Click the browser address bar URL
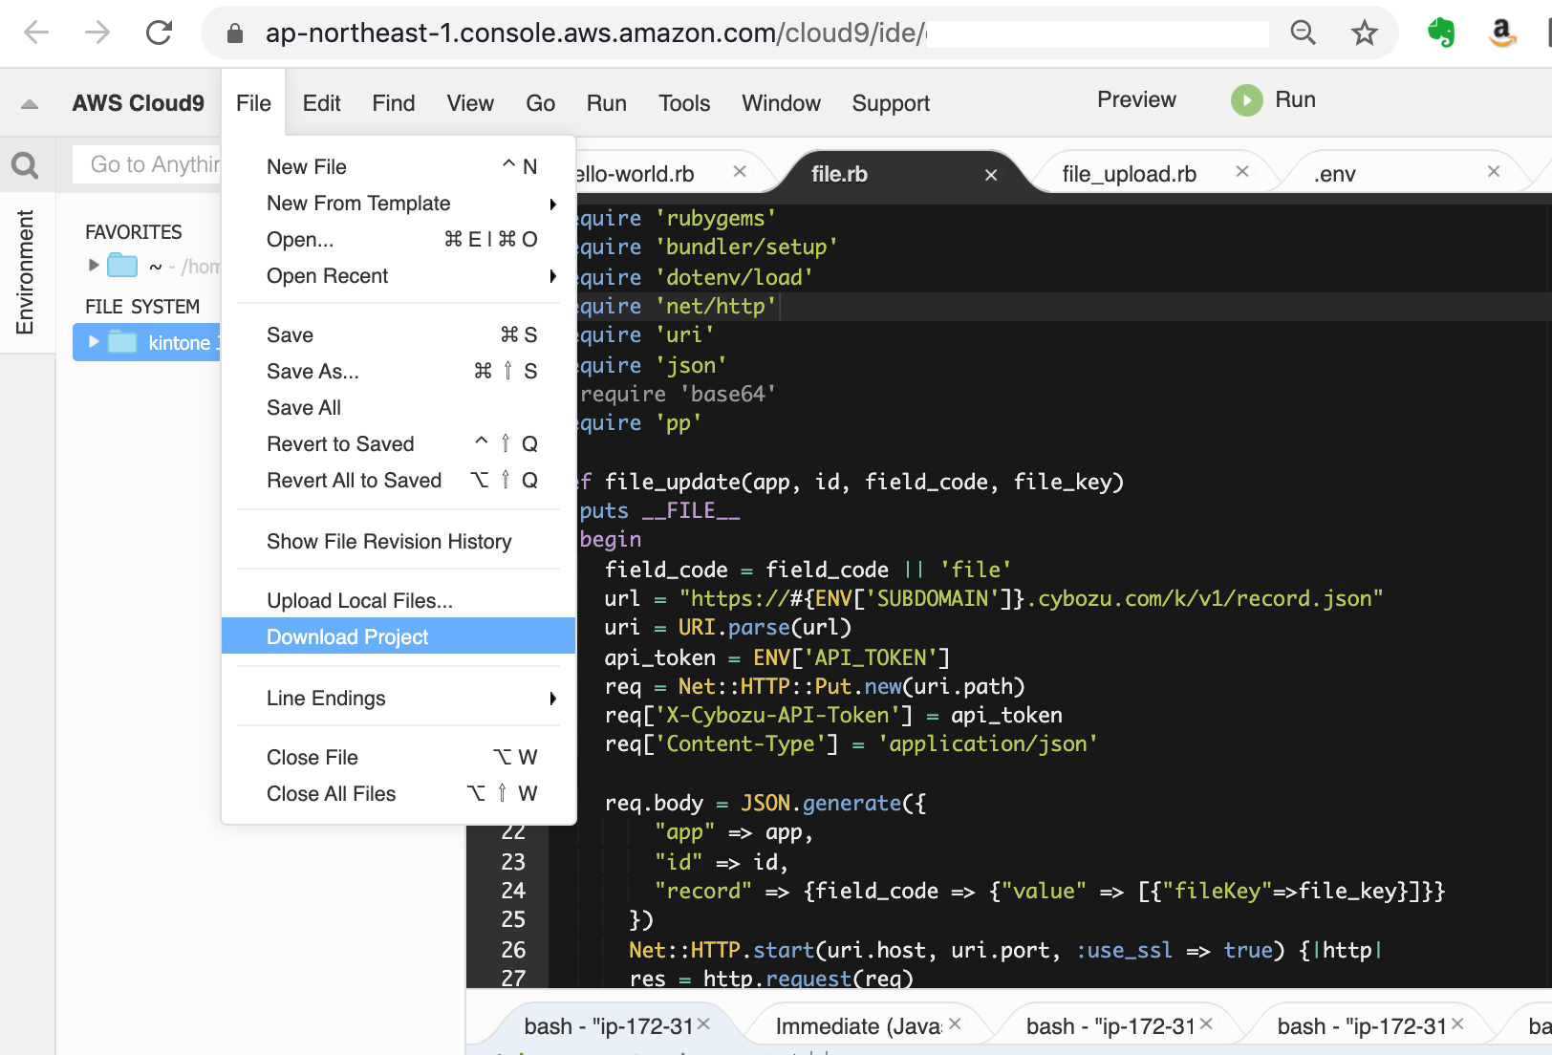Screen dimensions: 1552x1055 (596, 33)
